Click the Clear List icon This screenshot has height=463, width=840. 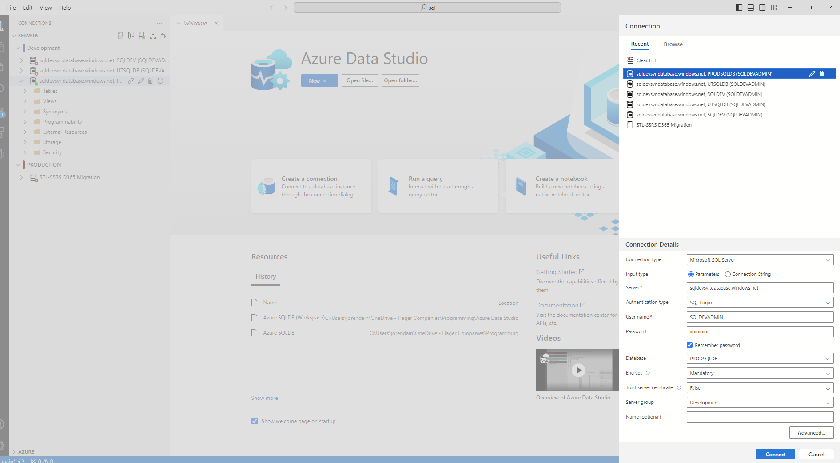tap(630, 60)
